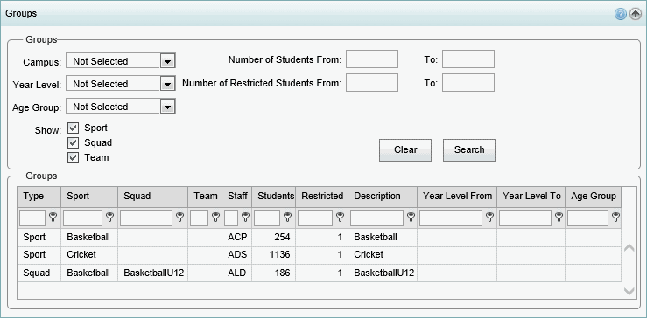
Task: Sort by Type column header
Action: [39, 197]
